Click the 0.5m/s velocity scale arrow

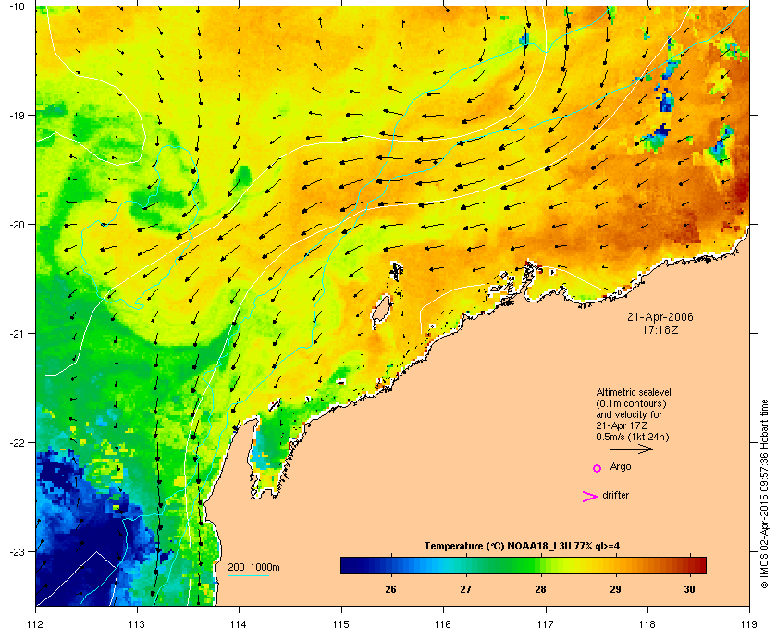tap(631, 450)
